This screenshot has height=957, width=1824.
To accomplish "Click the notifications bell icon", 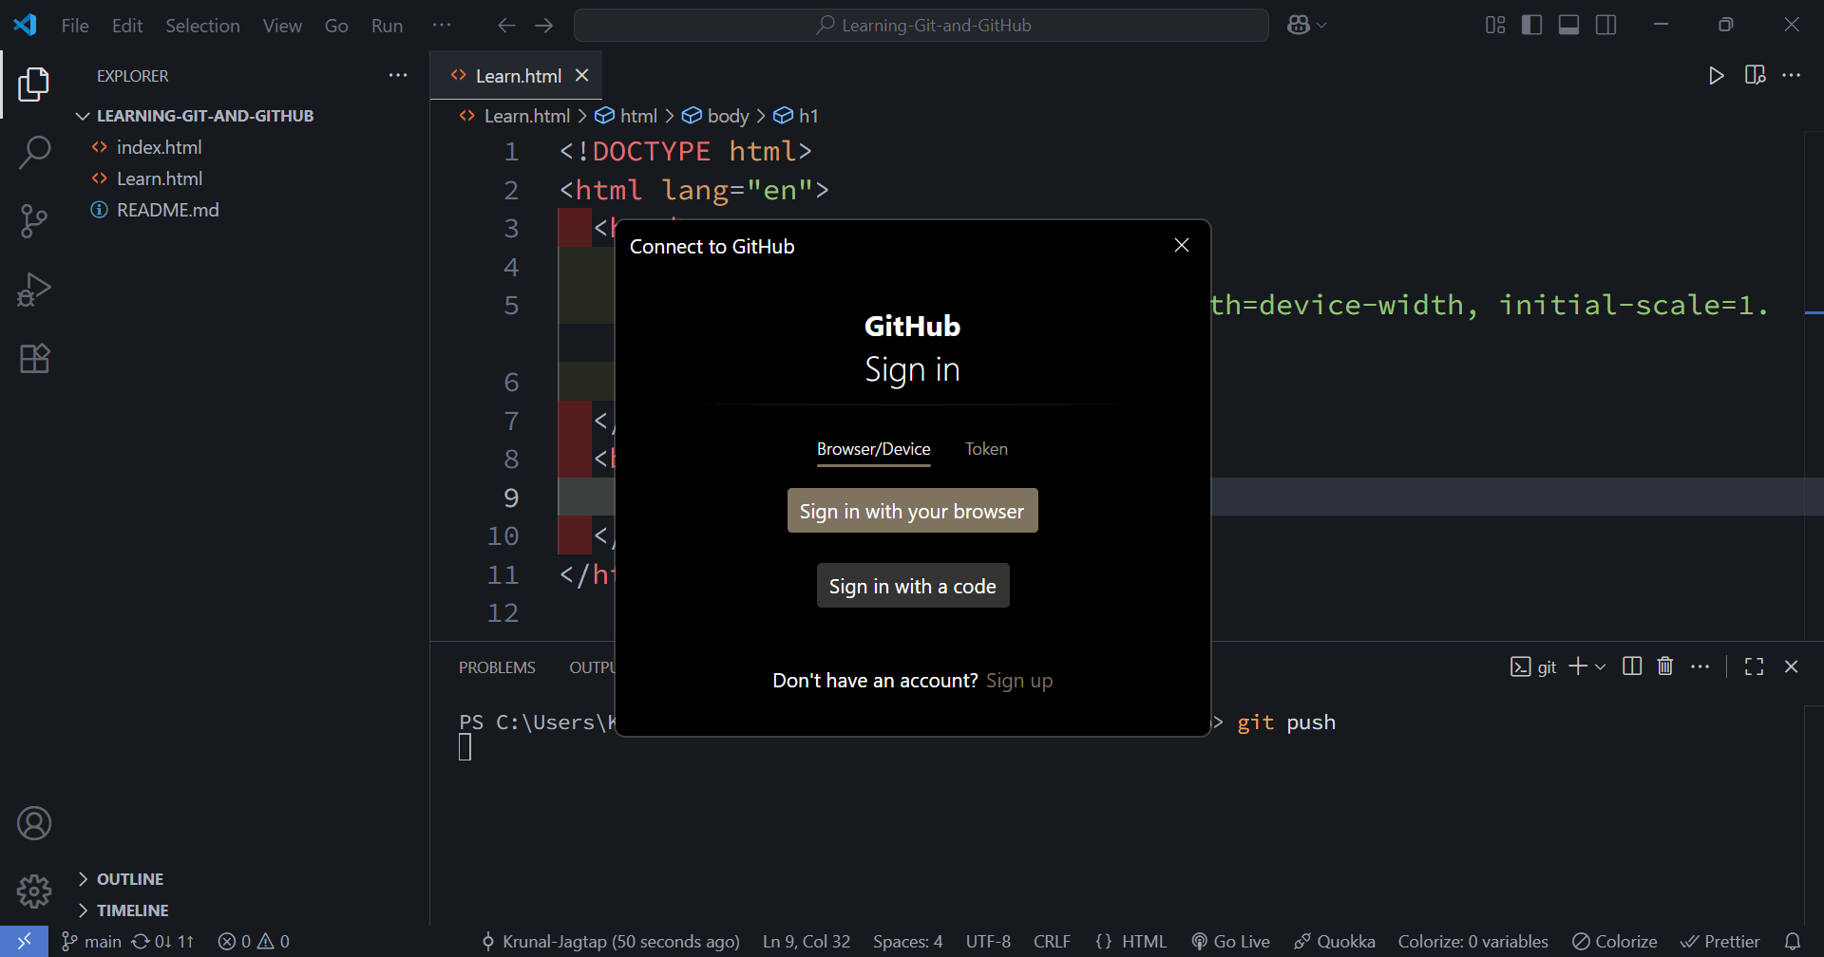I will [x=1793, y=942].
